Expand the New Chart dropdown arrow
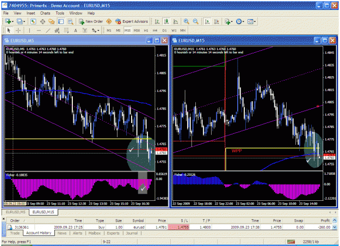The image size is (340, 246). [x=13, y=21]
